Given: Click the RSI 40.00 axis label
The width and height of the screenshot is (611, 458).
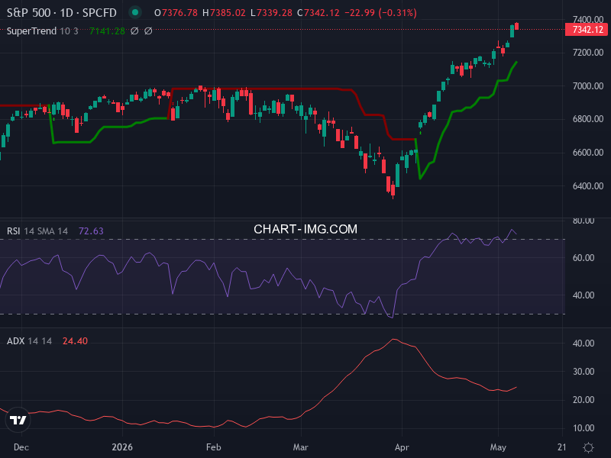Looking at the screenshot, I should pos(584,295).
